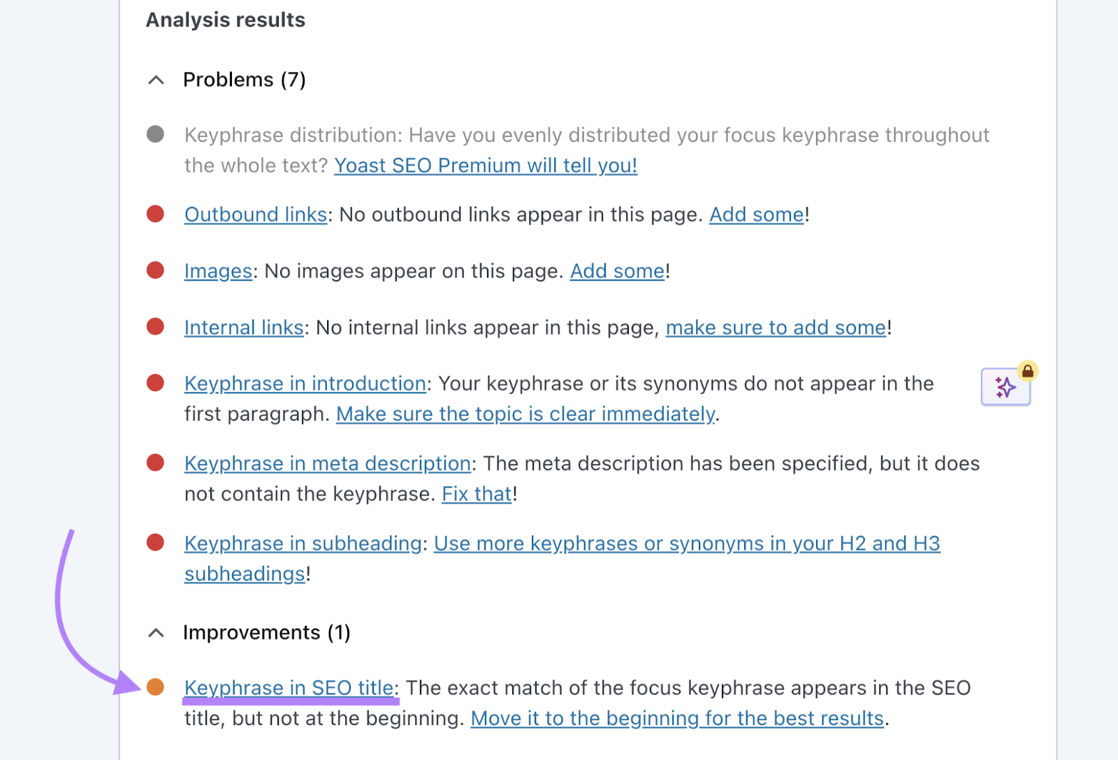
Task: Collapse the Problems (7) section
Action: point(155,79)
